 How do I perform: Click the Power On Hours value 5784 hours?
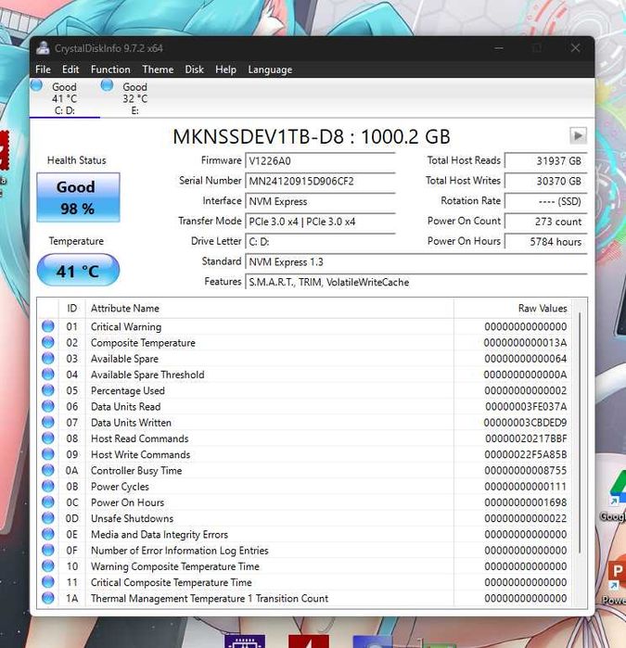tap(546, 242)
